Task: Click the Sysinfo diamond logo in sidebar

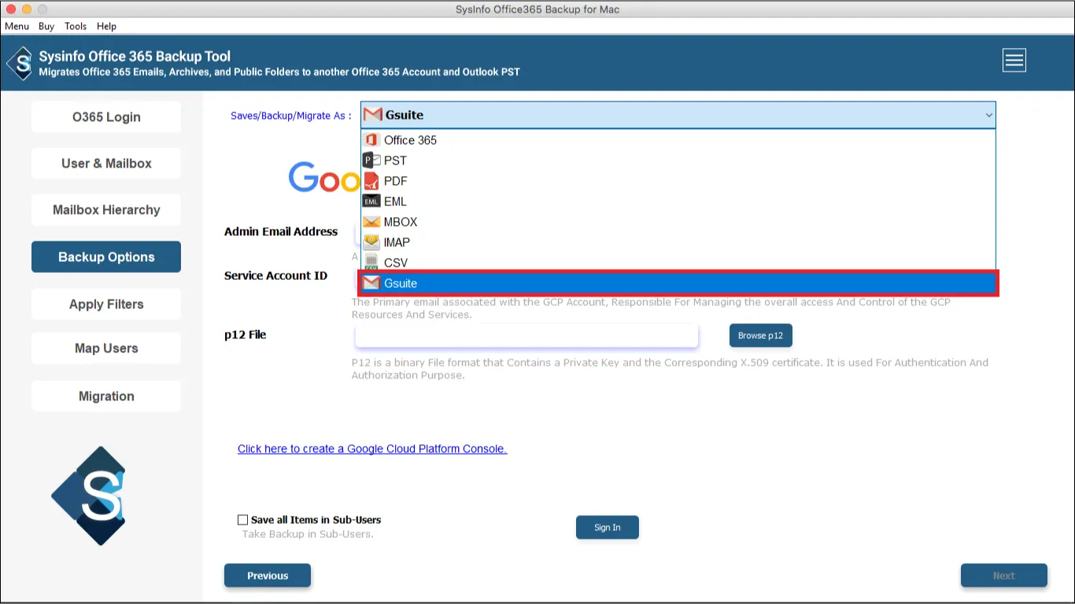Action: click(88, 495)
